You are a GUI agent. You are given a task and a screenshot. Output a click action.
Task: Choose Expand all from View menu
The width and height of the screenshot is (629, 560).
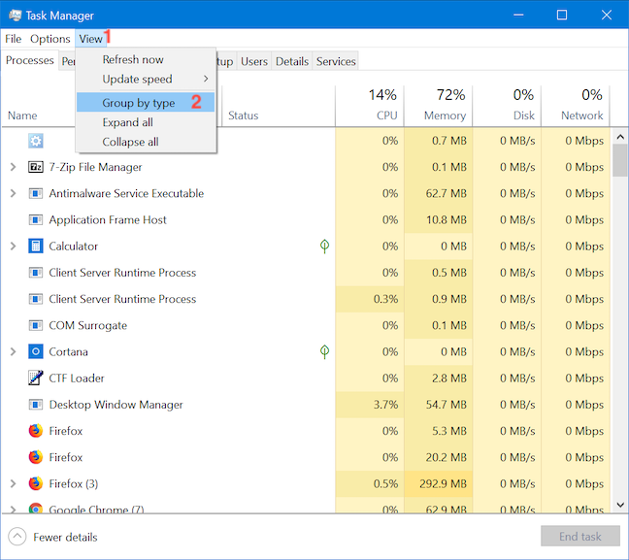tap(127, 122)
